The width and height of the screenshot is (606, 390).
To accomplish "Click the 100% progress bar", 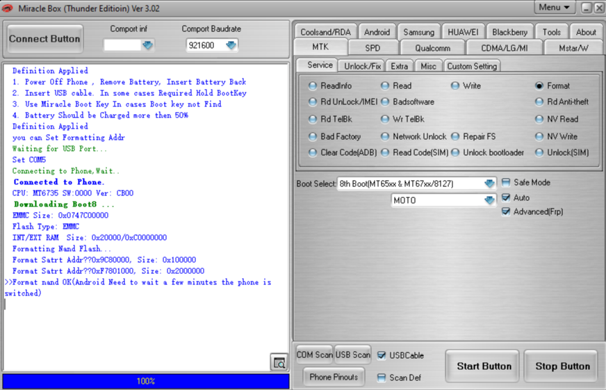I will point(145,381).
